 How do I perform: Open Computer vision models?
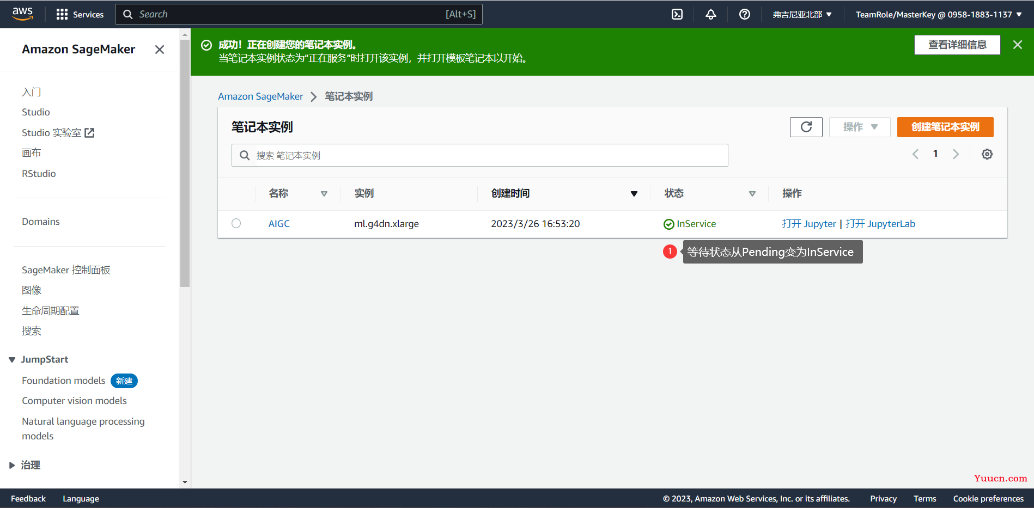pos(74,401)
